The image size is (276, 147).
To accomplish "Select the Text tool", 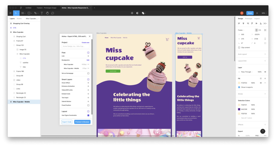I will [42, 13].
